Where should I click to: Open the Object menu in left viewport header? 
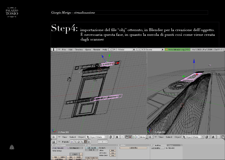point(81,137)
